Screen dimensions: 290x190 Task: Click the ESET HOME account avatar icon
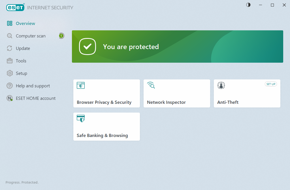click(x=10, y=98)
